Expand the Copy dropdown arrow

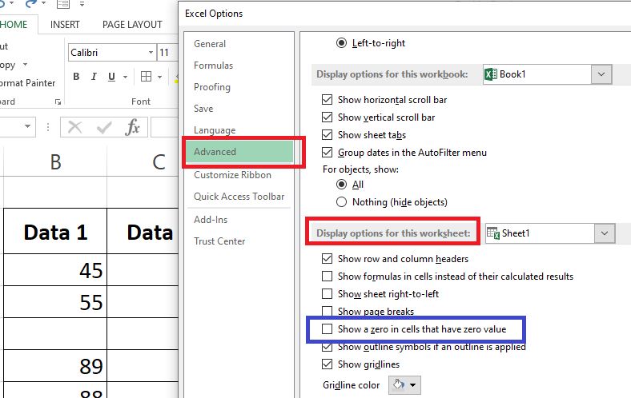(x=25, y=64)
